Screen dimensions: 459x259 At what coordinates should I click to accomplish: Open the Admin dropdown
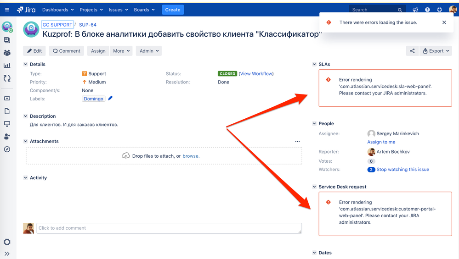pos(149,51)
